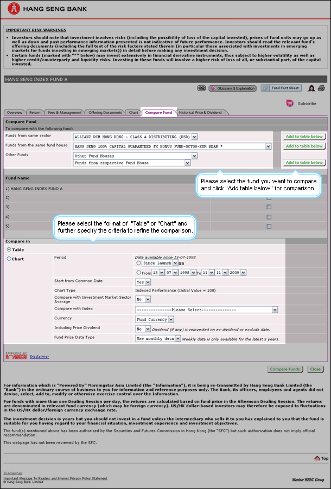
Task: Open the Compare with Index dropdown
Action: [x=206, y=310]
